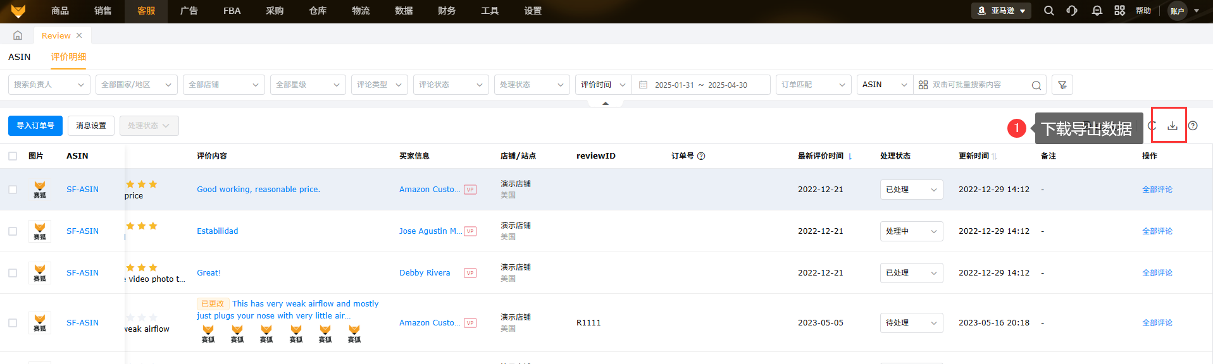Click the VP badge for Debby Rivera

pyautogui.click(x=470, y=273)
